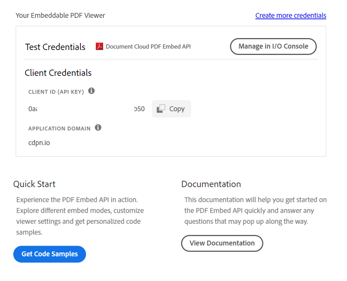Select the cdpn.io domain text
The image size is (347, 281).
pos(39,143)
